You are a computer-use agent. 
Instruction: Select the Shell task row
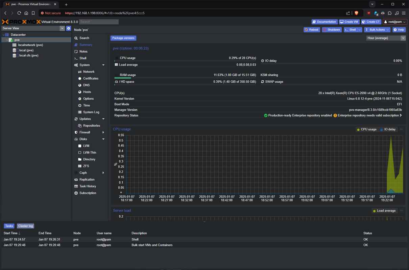pyautogui.click(x=204, y=240)
